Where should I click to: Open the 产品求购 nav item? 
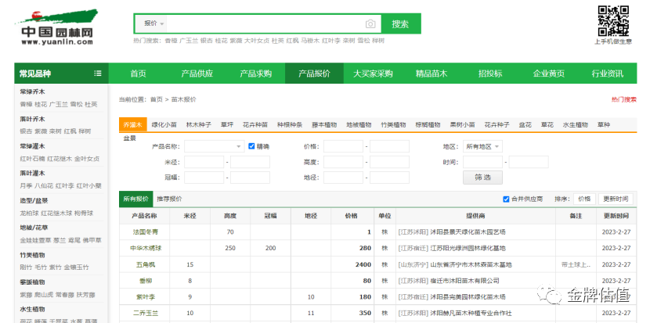256,74
